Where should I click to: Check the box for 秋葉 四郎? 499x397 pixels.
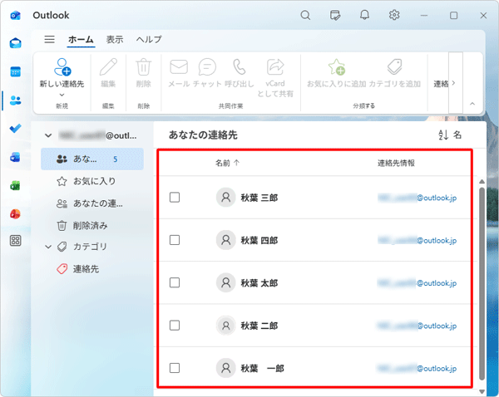click(x=175, y=240)
